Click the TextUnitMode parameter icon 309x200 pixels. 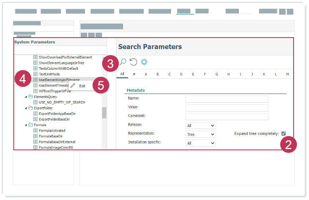coord(35,74)
